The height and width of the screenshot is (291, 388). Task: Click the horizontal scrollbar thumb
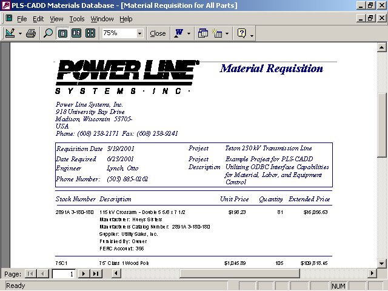tap(240, 273)
